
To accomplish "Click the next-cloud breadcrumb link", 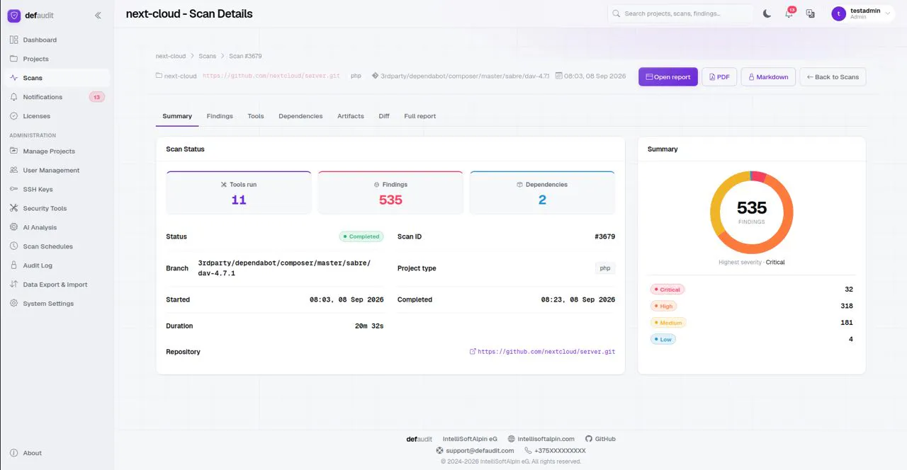I will [171, 56].
